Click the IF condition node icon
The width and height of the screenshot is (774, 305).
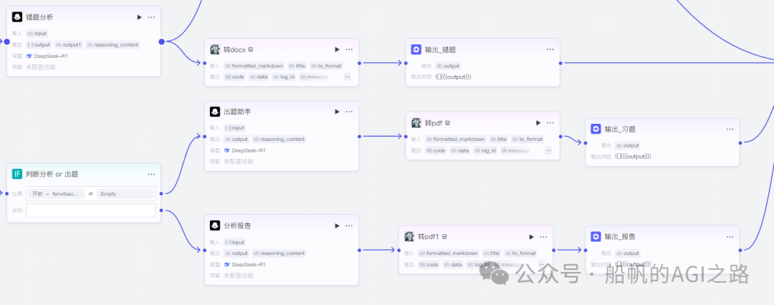point(17,174)
